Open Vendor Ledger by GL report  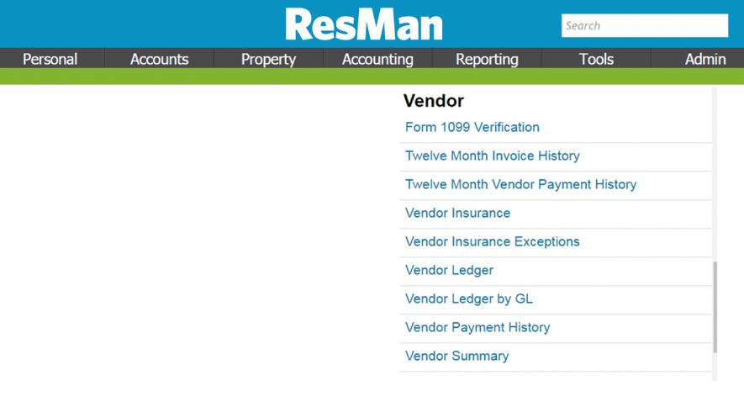pyautogui.click(x=469, y=298)
